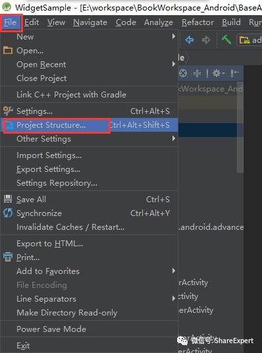Expand the Add to Favorites submenu

[89, 271]
